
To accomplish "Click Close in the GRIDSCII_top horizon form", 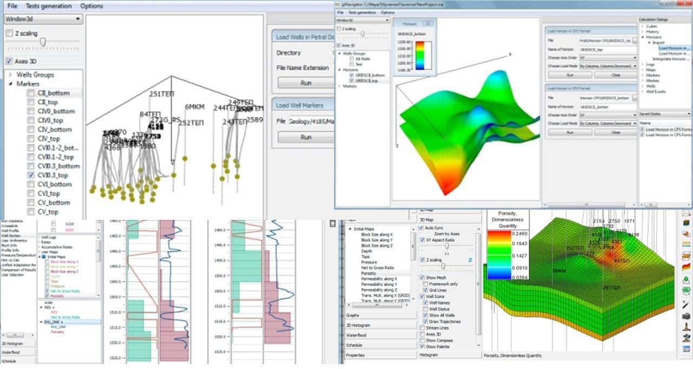I will point(616,75).
